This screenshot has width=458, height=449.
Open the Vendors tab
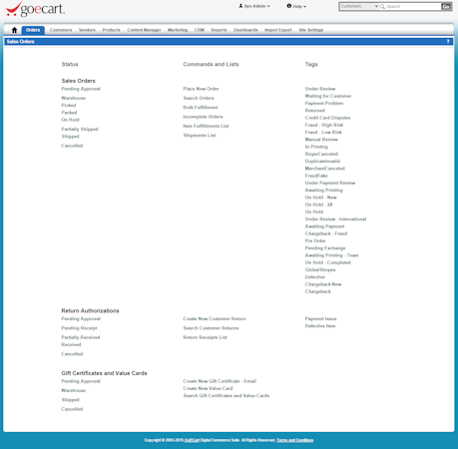point(87,30)
